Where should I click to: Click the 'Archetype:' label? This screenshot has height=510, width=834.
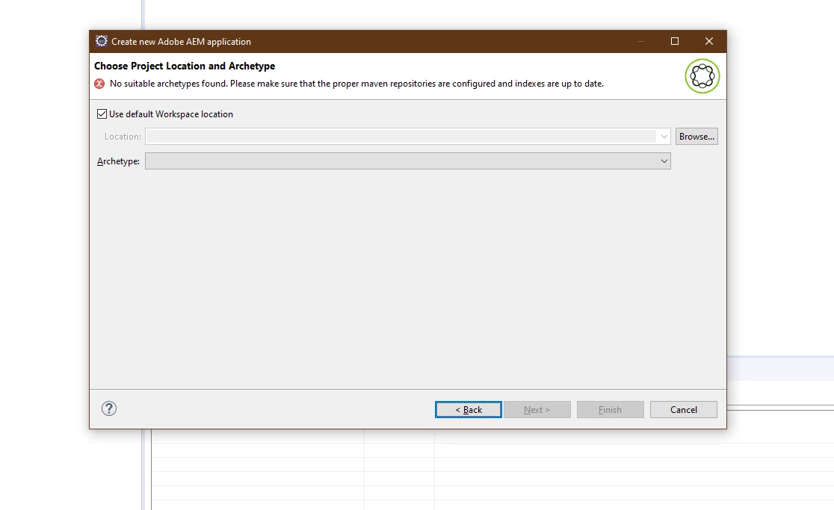click(x=118, y=161)
